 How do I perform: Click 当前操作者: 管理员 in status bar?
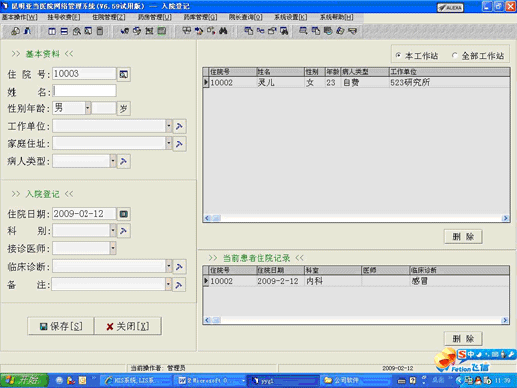158,368
